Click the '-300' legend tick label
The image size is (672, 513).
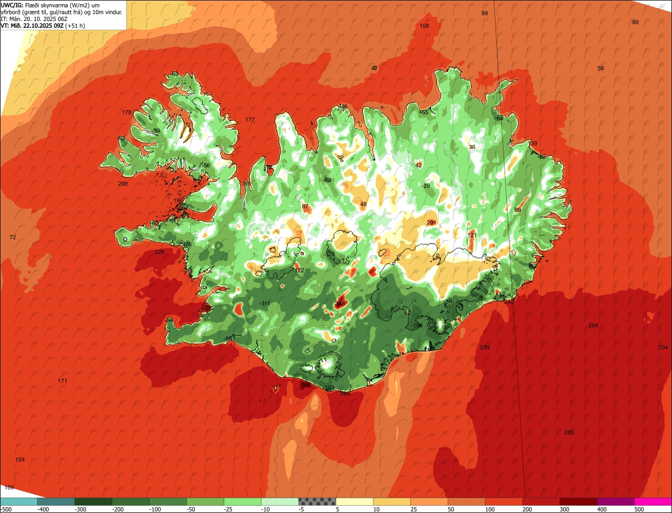[x=80, y=509]
